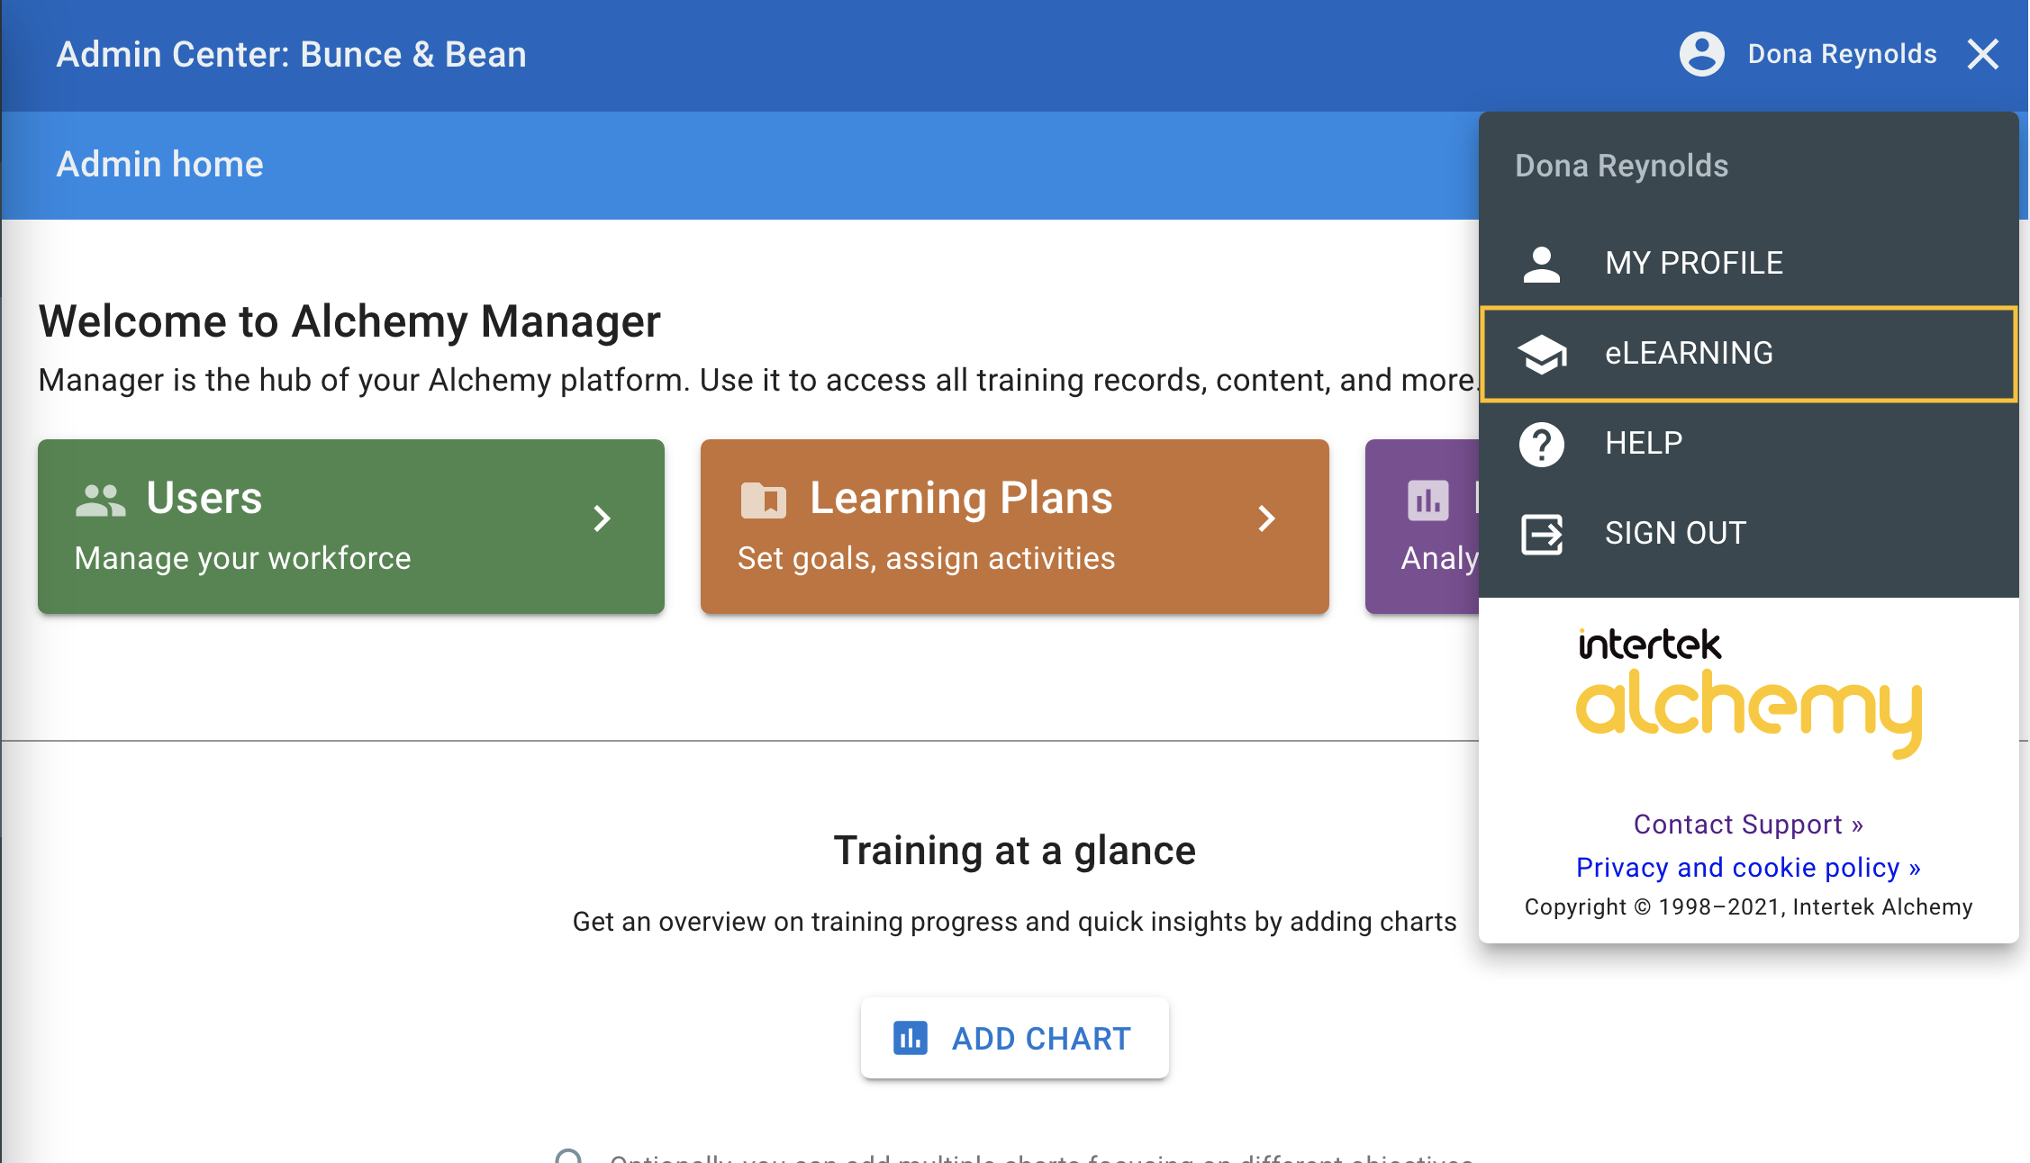Click the Users people icon
Image resolution: width=2030 pixels, height=1163 pixels.
pyautogui.click(x=100, y=500)
